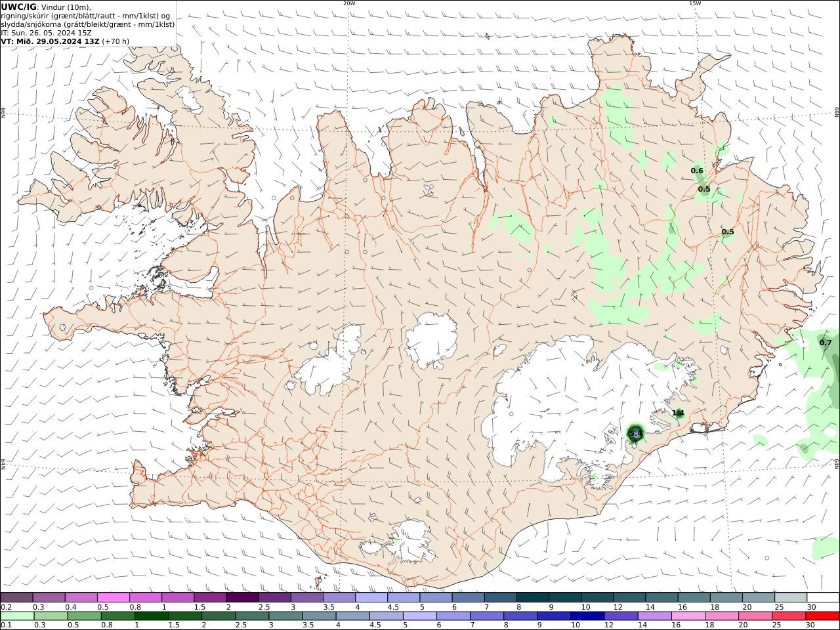
Task: Select darkest purple upper swatch starting at 2
Action: pos(242,598)
